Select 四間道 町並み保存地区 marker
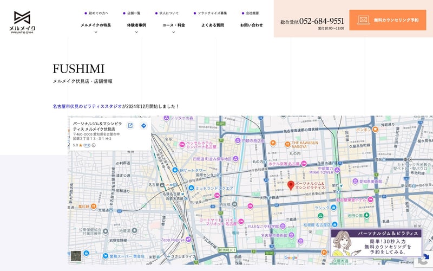The height and width of the screenshot is (271, 433). (235, 159)
